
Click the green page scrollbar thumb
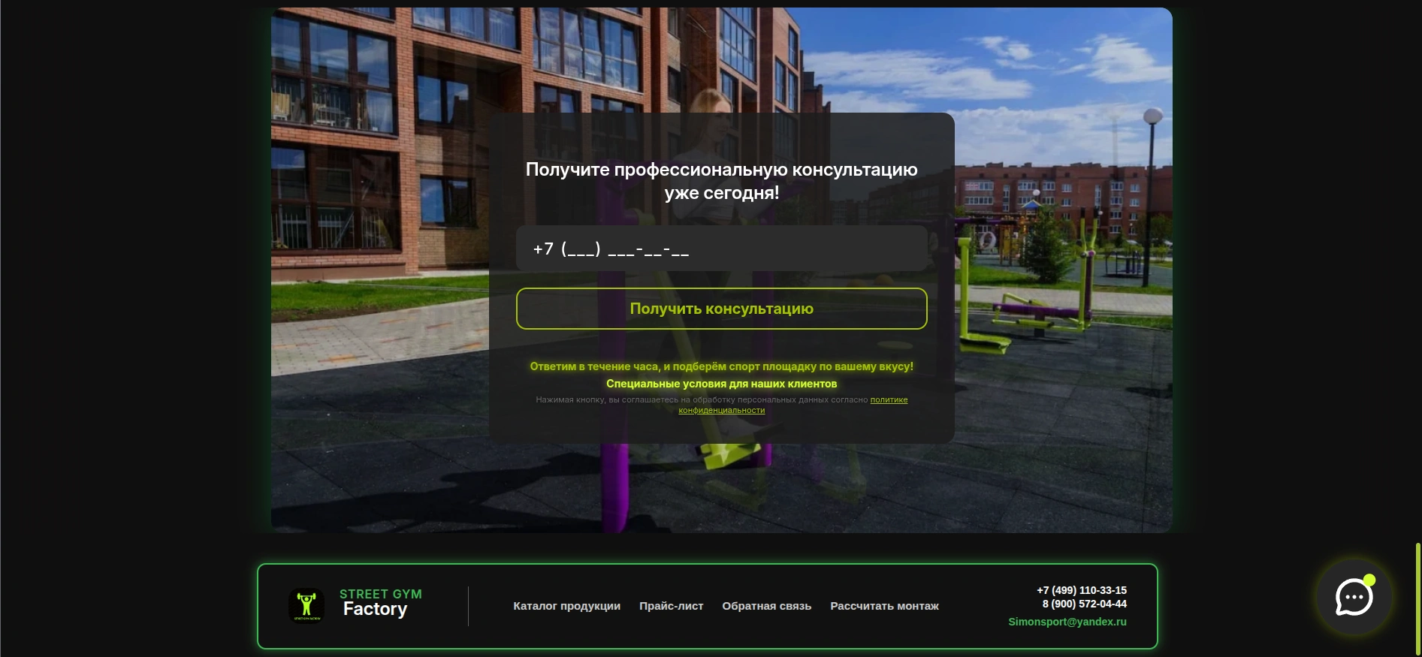pyautogui.click(x=1417, y=598)
